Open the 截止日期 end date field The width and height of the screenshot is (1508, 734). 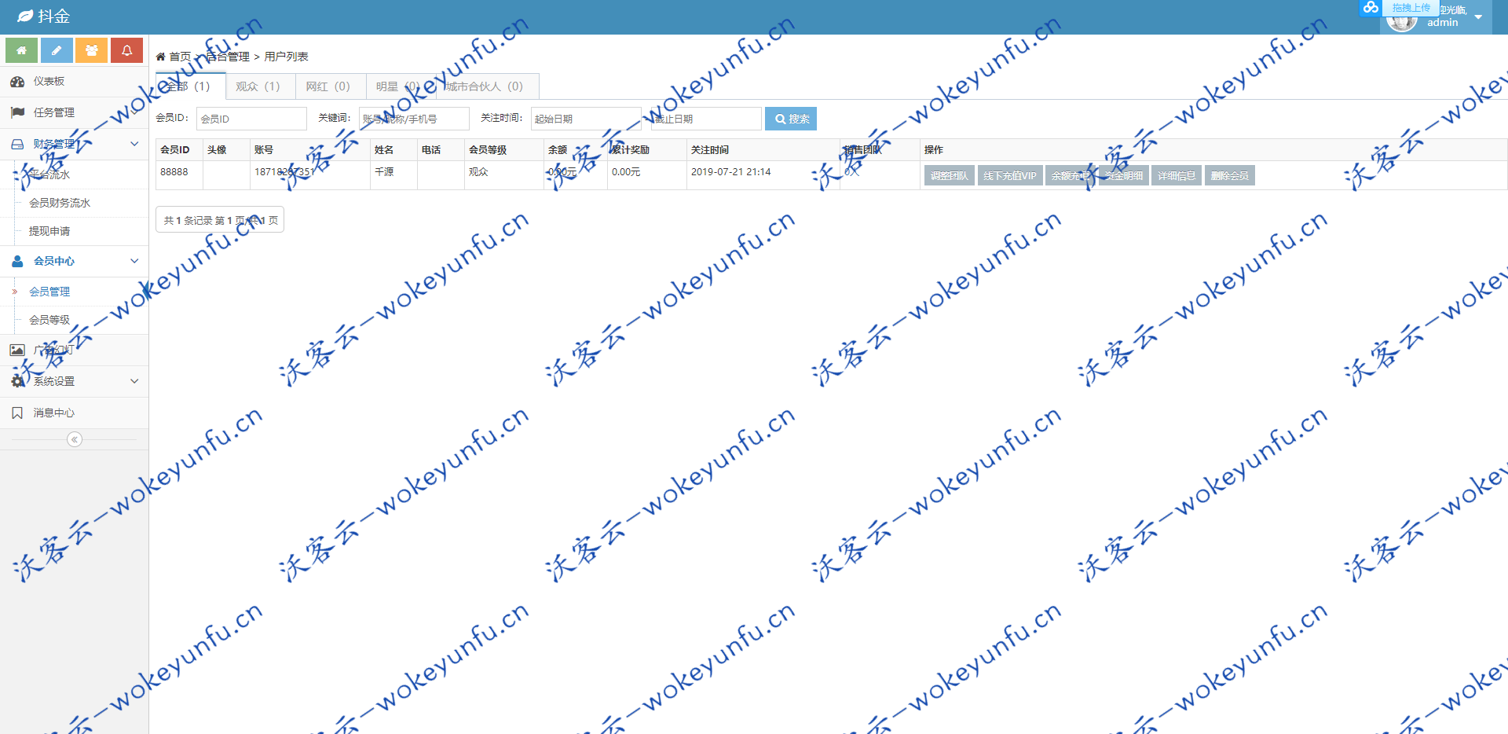(x=706, y=119)
